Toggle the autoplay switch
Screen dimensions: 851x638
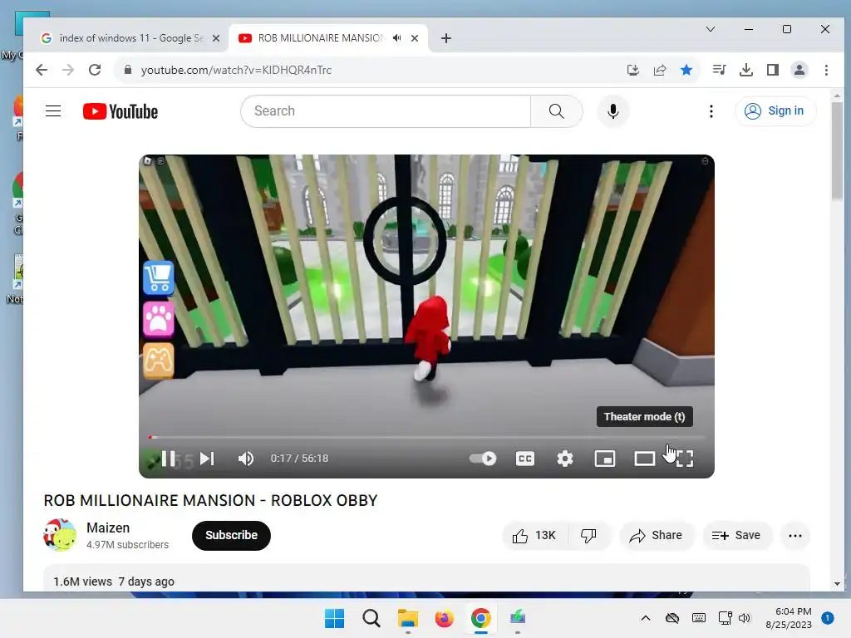[x=483, y=459]
